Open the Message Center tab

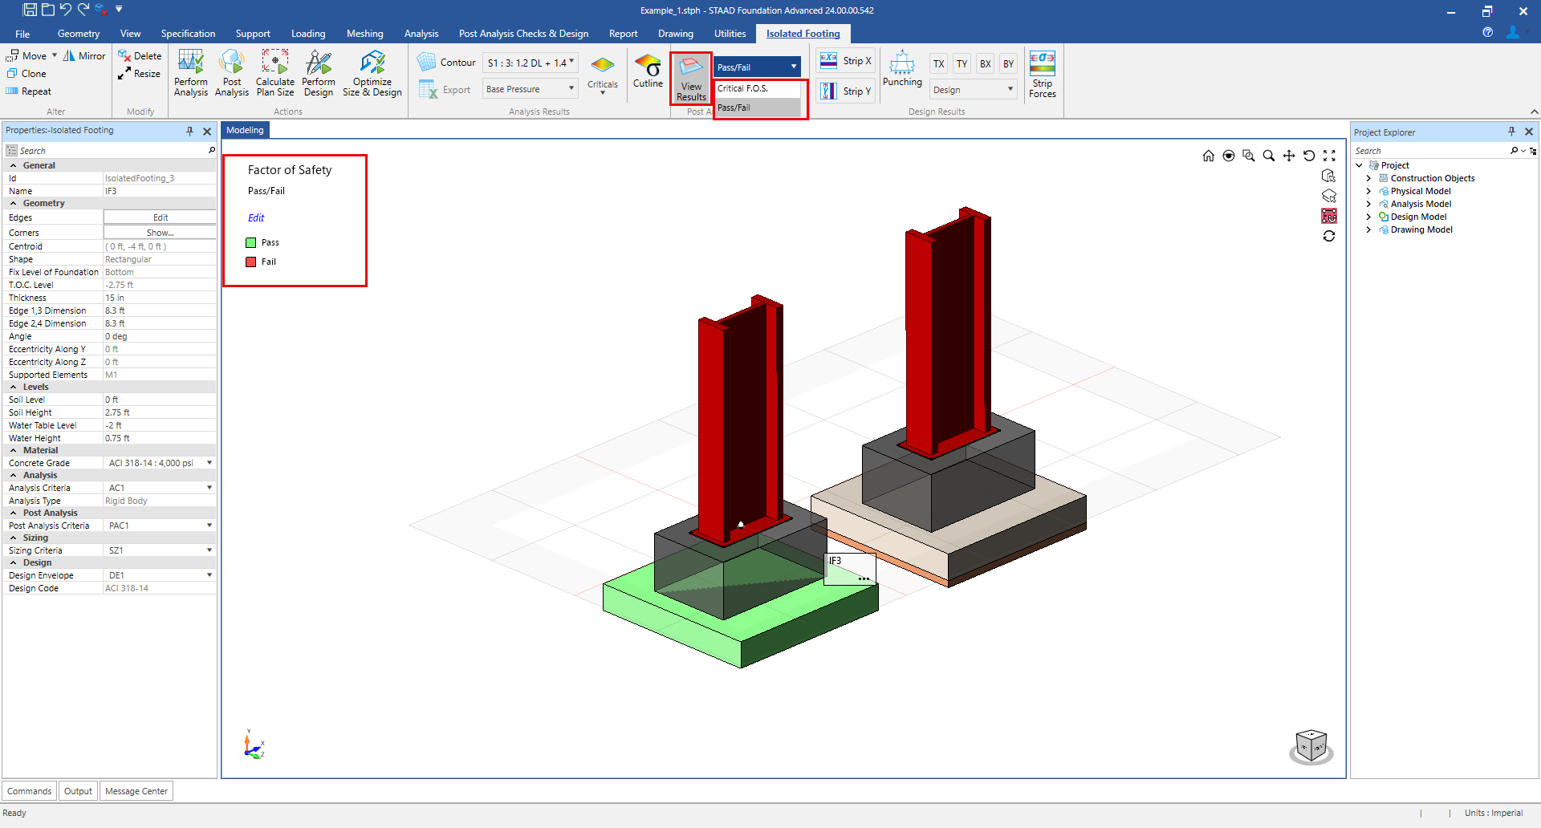point(136,791)
